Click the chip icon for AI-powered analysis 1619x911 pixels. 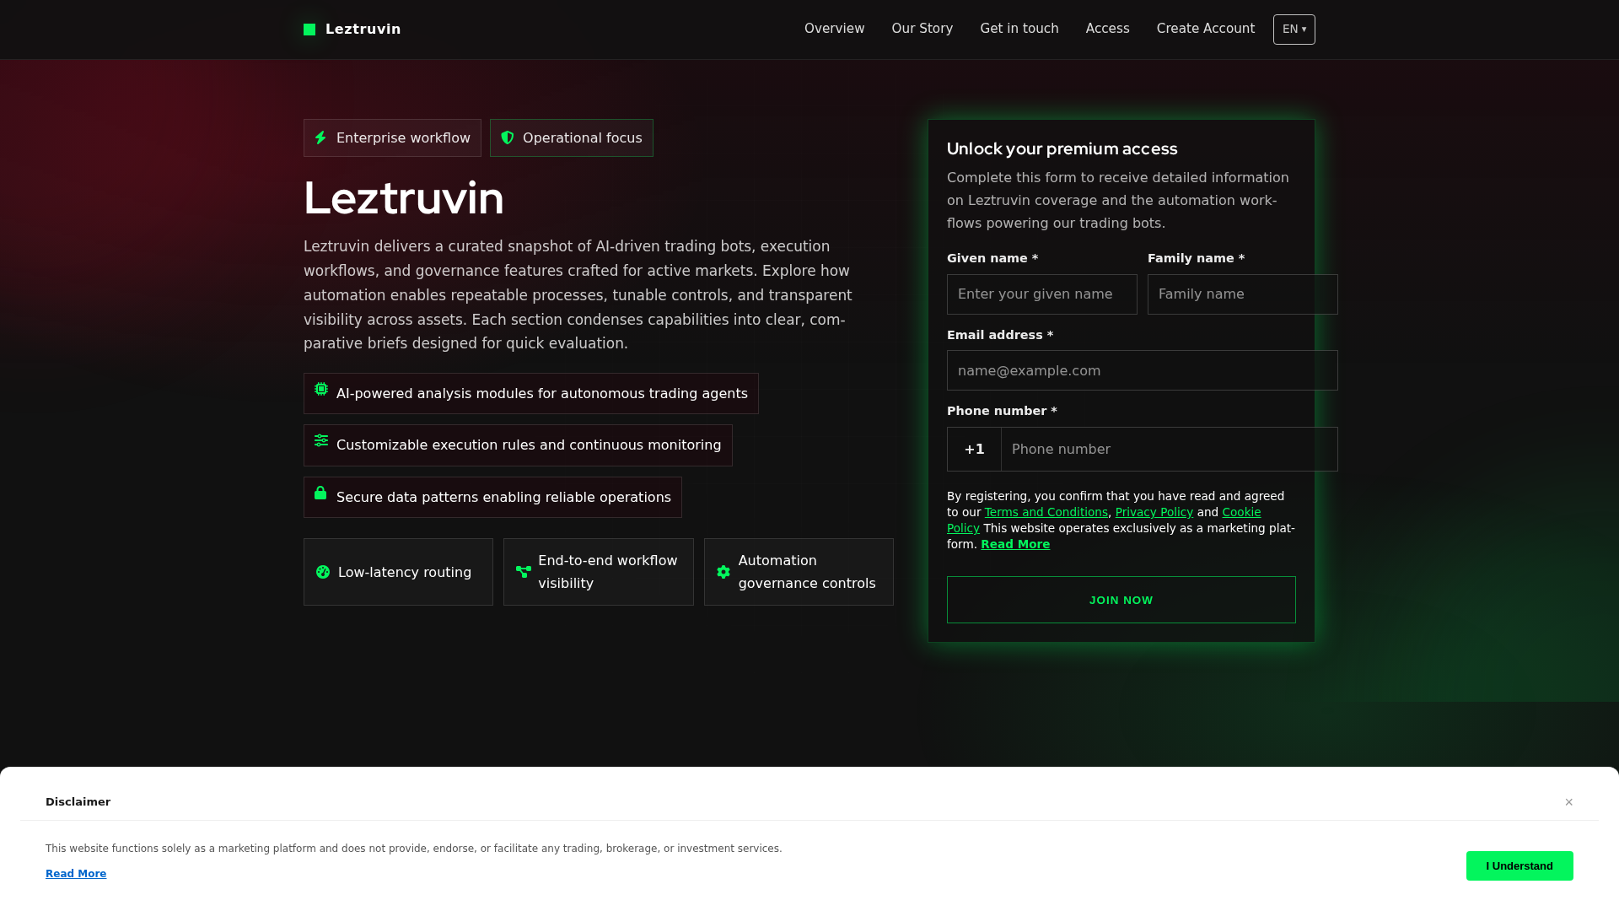click(321, 389)
